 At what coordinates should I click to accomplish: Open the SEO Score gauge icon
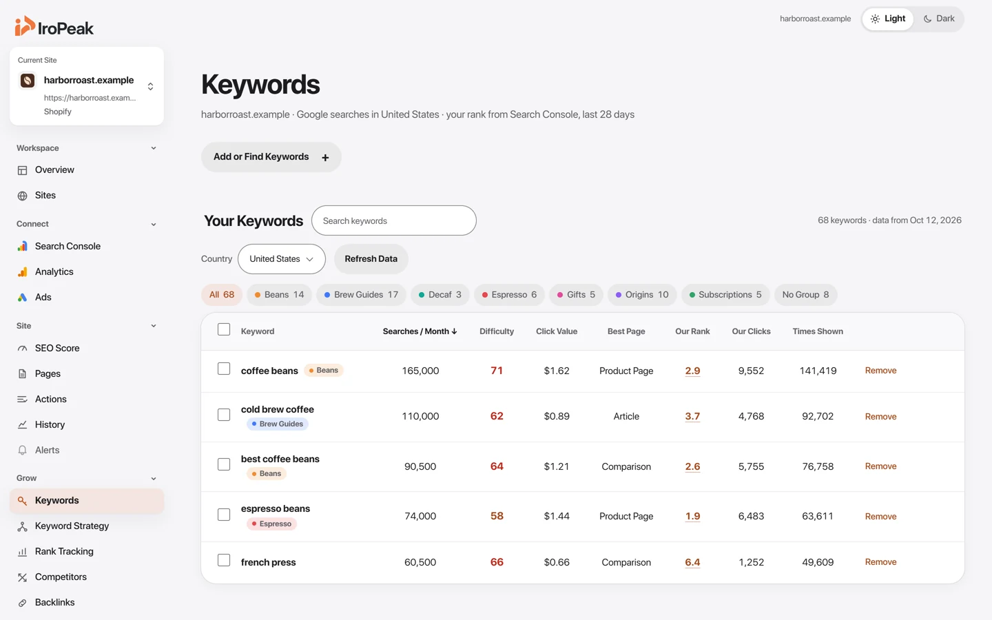[x=22, y=349]
